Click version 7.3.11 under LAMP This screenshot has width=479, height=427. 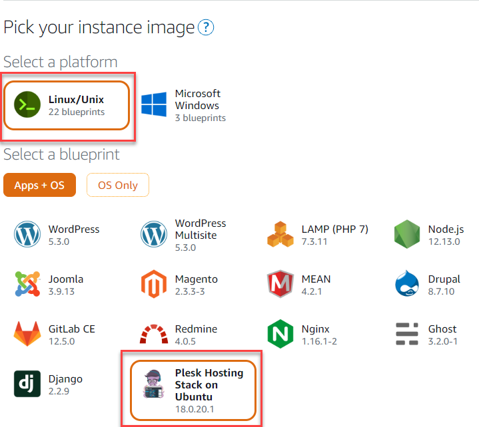314,241
